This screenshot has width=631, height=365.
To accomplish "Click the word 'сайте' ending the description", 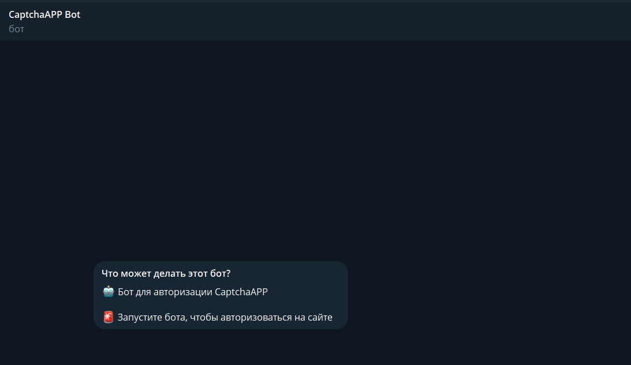I will tap(320, 317).
